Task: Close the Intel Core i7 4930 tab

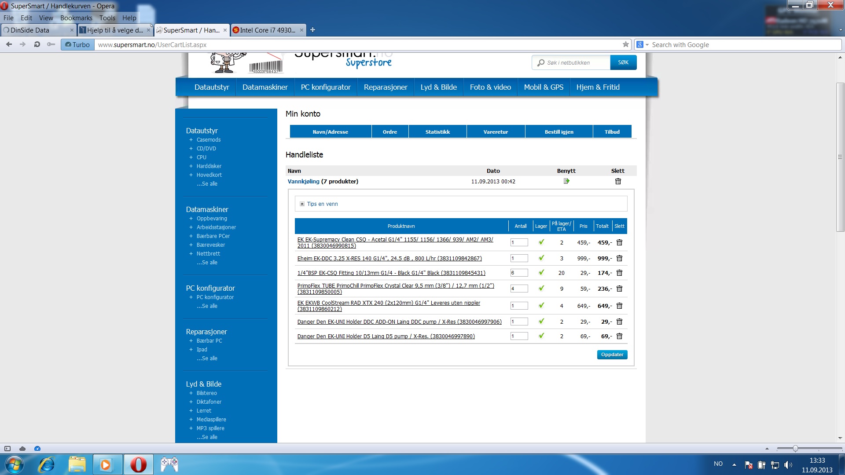Action: click(x=301, y=30)
